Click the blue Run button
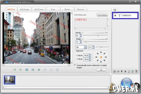Screen dimensions: 141x94 [x=127, y=83]
